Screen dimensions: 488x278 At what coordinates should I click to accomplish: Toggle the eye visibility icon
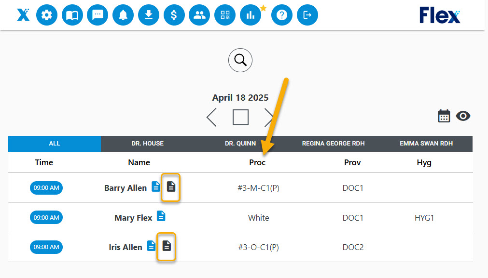[463, 116]
